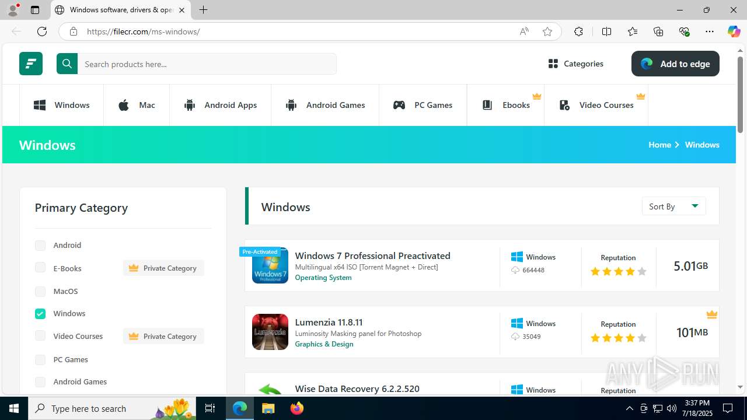Check the PC Games category checkbox

[x=40, y=359]
